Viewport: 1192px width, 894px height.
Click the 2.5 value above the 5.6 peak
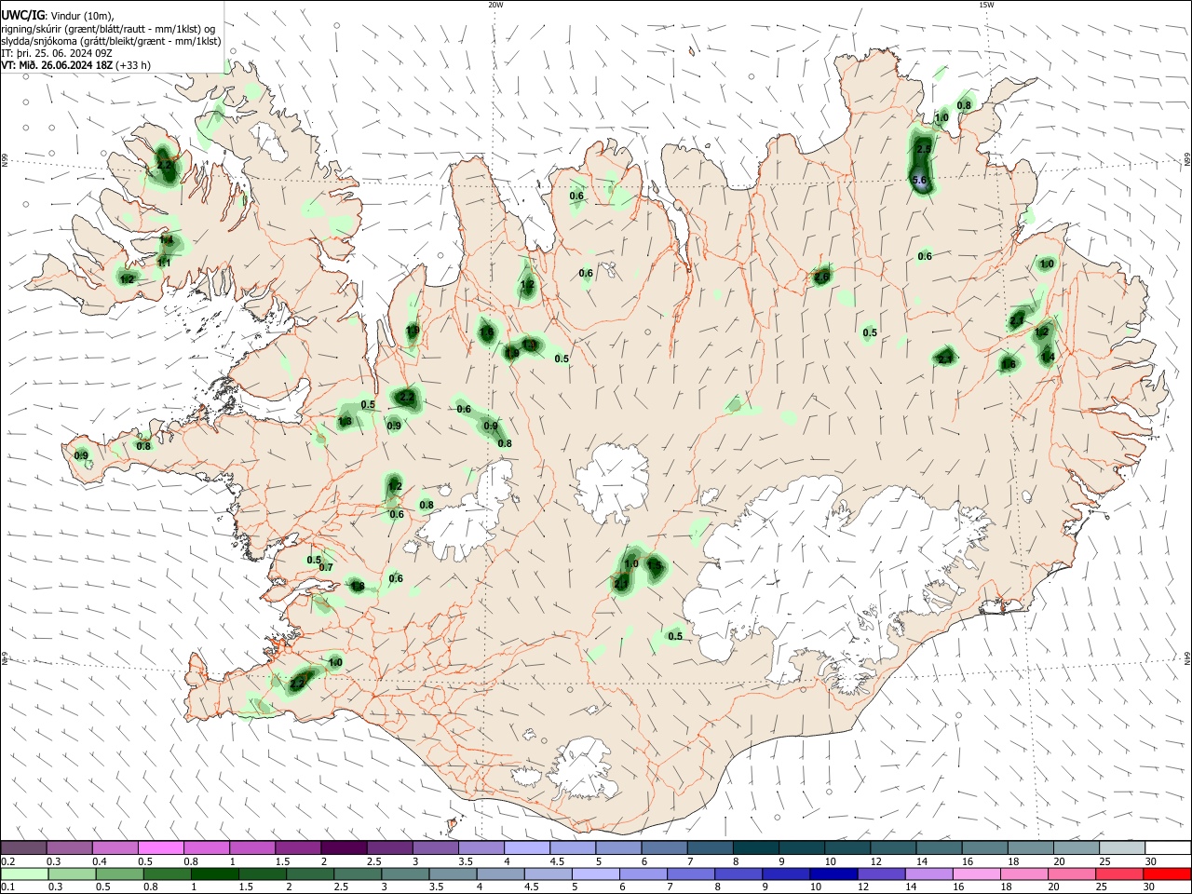tap(924, 149)
